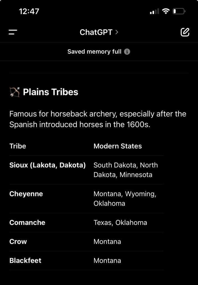Tap the new chat compose icon
The height and width of the screenshot is (285, 198).
185,32
